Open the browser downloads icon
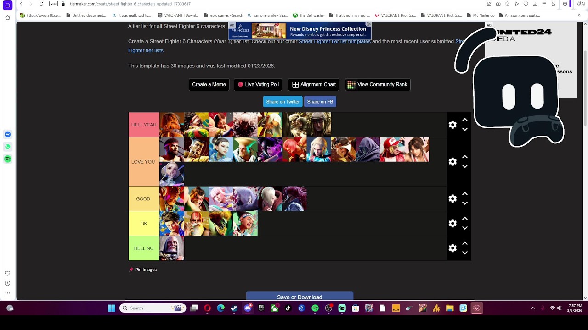This screenshot has width=588, height=330. point(535,4)
